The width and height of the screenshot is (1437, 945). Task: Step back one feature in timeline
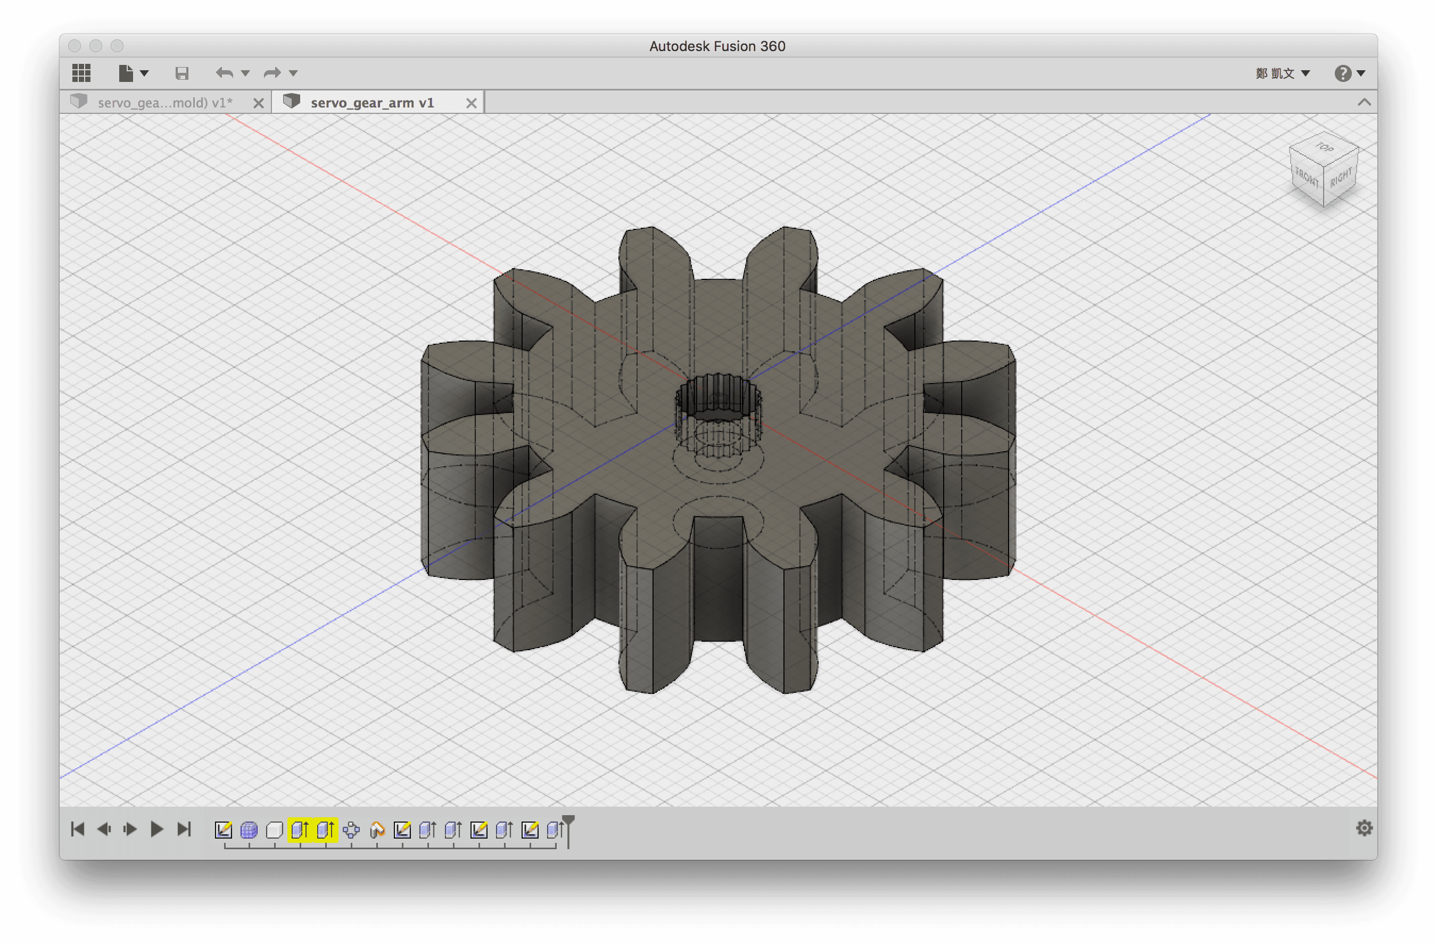point(104,829)
